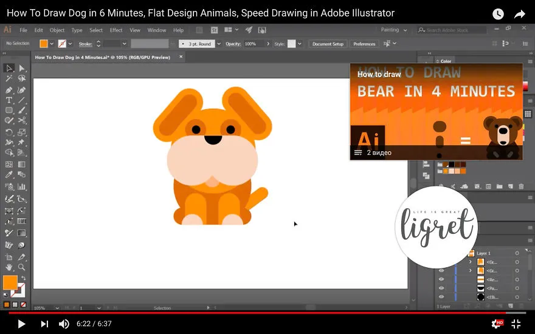Image resolution: width=535 pixels, height=334 pixels.
Task: Hide the <Ell... ellipse layer with its eye icon
Action: tap(441, 297)
